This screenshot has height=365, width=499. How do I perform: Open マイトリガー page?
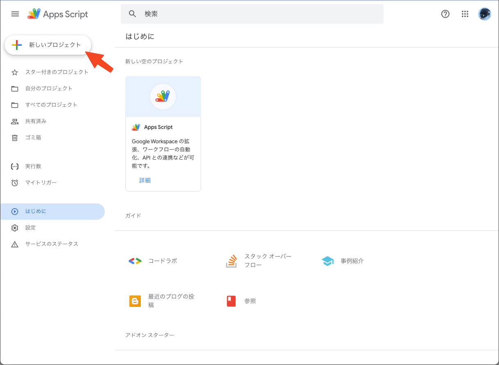tap(41, 182)
